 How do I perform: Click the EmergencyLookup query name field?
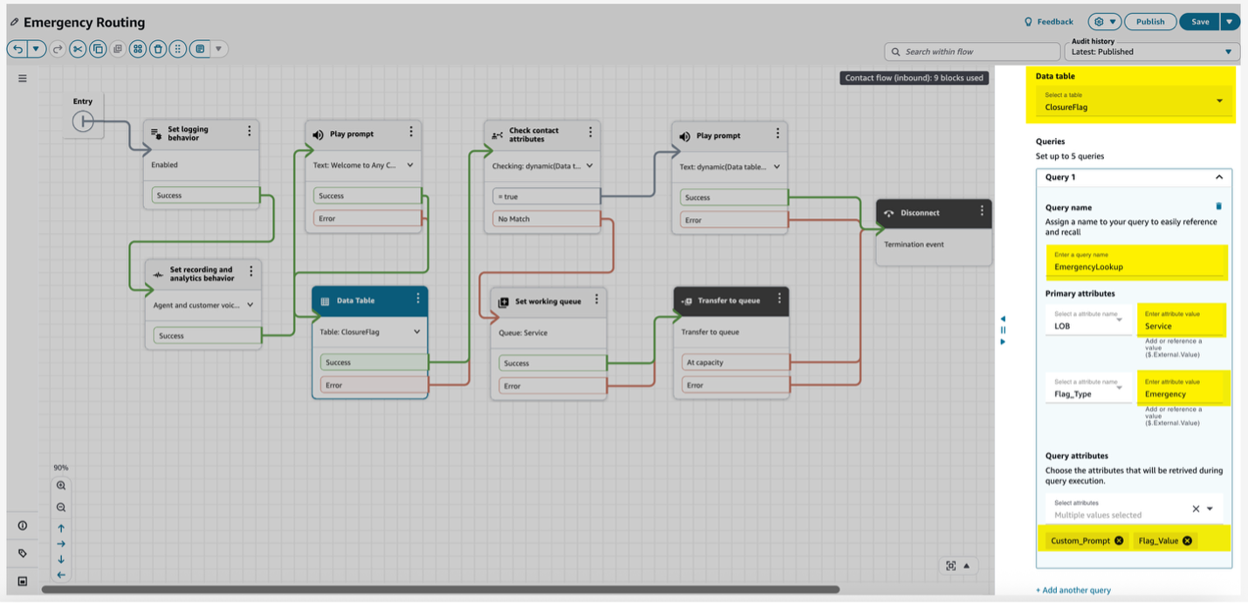pos(1135,266)
